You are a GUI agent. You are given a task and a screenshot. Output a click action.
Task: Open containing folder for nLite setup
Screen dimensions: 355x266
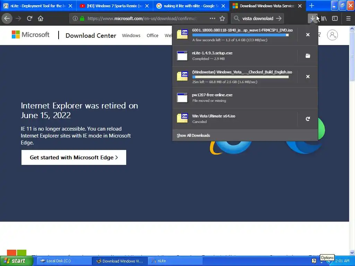coord(308,56)
